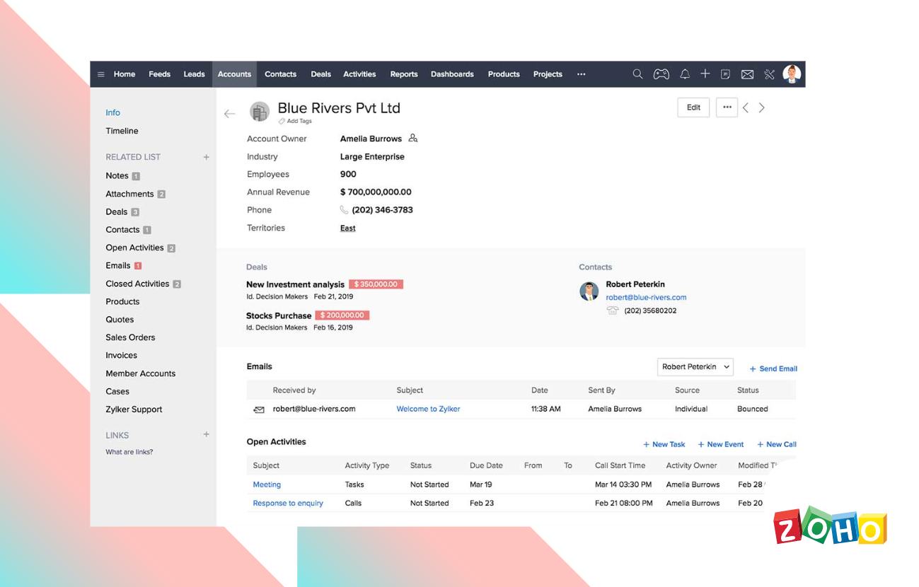Click the robert@blue-rivers.com contact email link
This screenshot has height=587, width=919.
(x=646, y=298)
